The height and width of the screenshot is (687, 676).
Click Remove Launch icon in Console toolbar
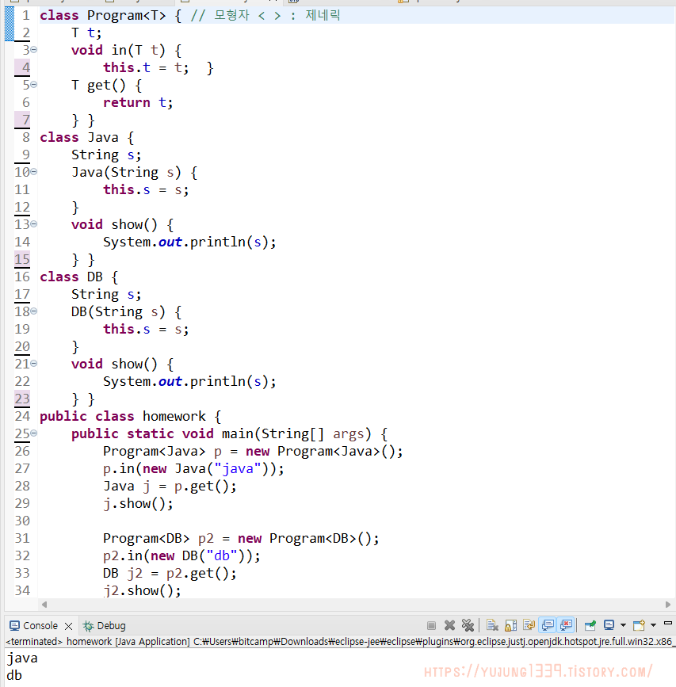pos(449,625)
